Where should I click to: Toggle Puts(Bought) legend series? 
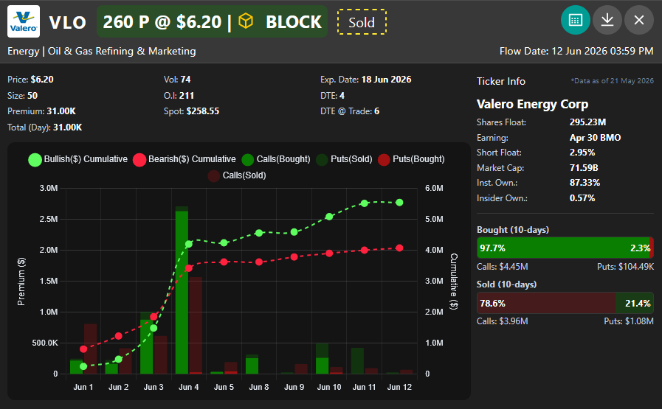pos(411,159)
